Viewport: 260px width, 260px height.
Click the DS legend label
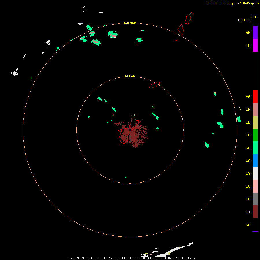248,174
